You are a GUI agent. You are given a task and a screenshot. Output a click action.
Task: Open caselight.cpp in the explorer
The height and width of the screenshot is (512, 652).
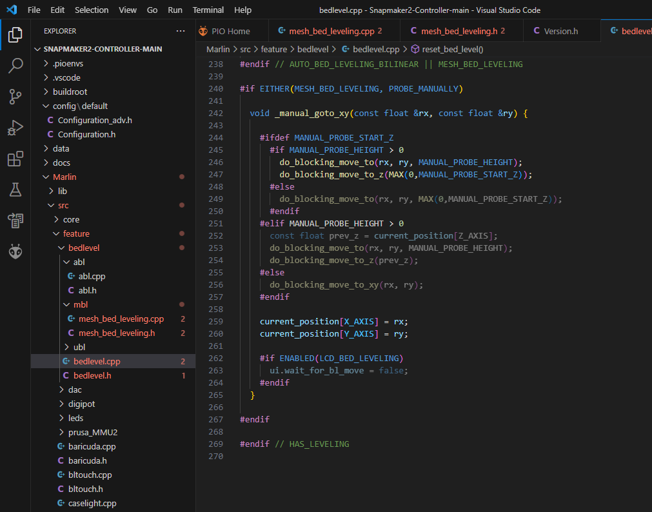pyautogui.click(x=113, y=503)
